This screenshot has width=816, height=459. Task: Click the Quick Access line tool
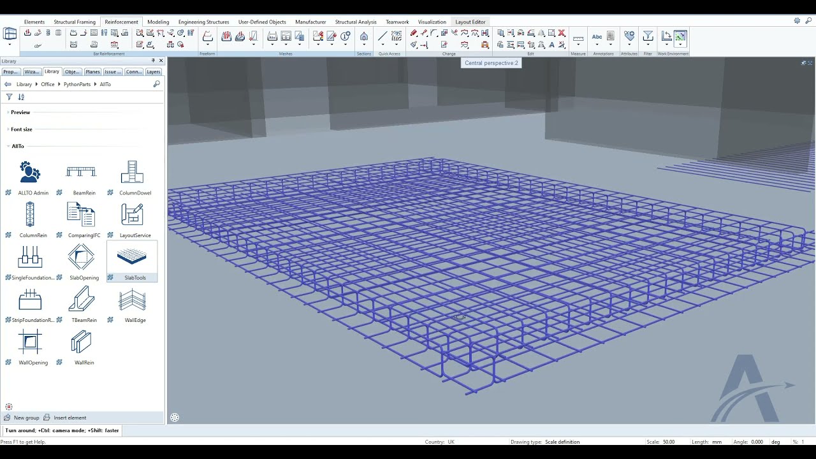tap(382, 36)
